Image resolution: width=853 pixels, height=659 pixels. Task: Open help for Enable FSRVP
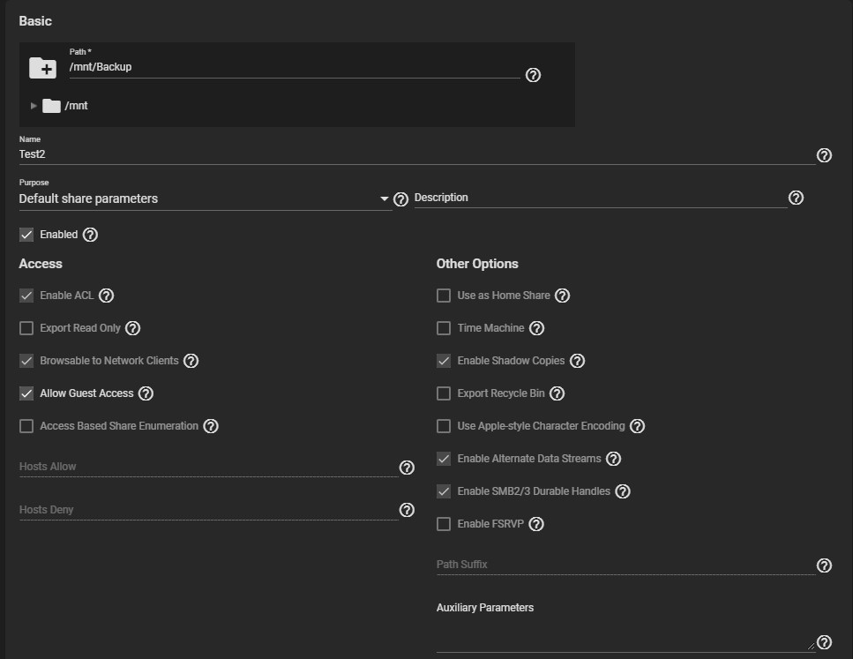tap(536, 524)
